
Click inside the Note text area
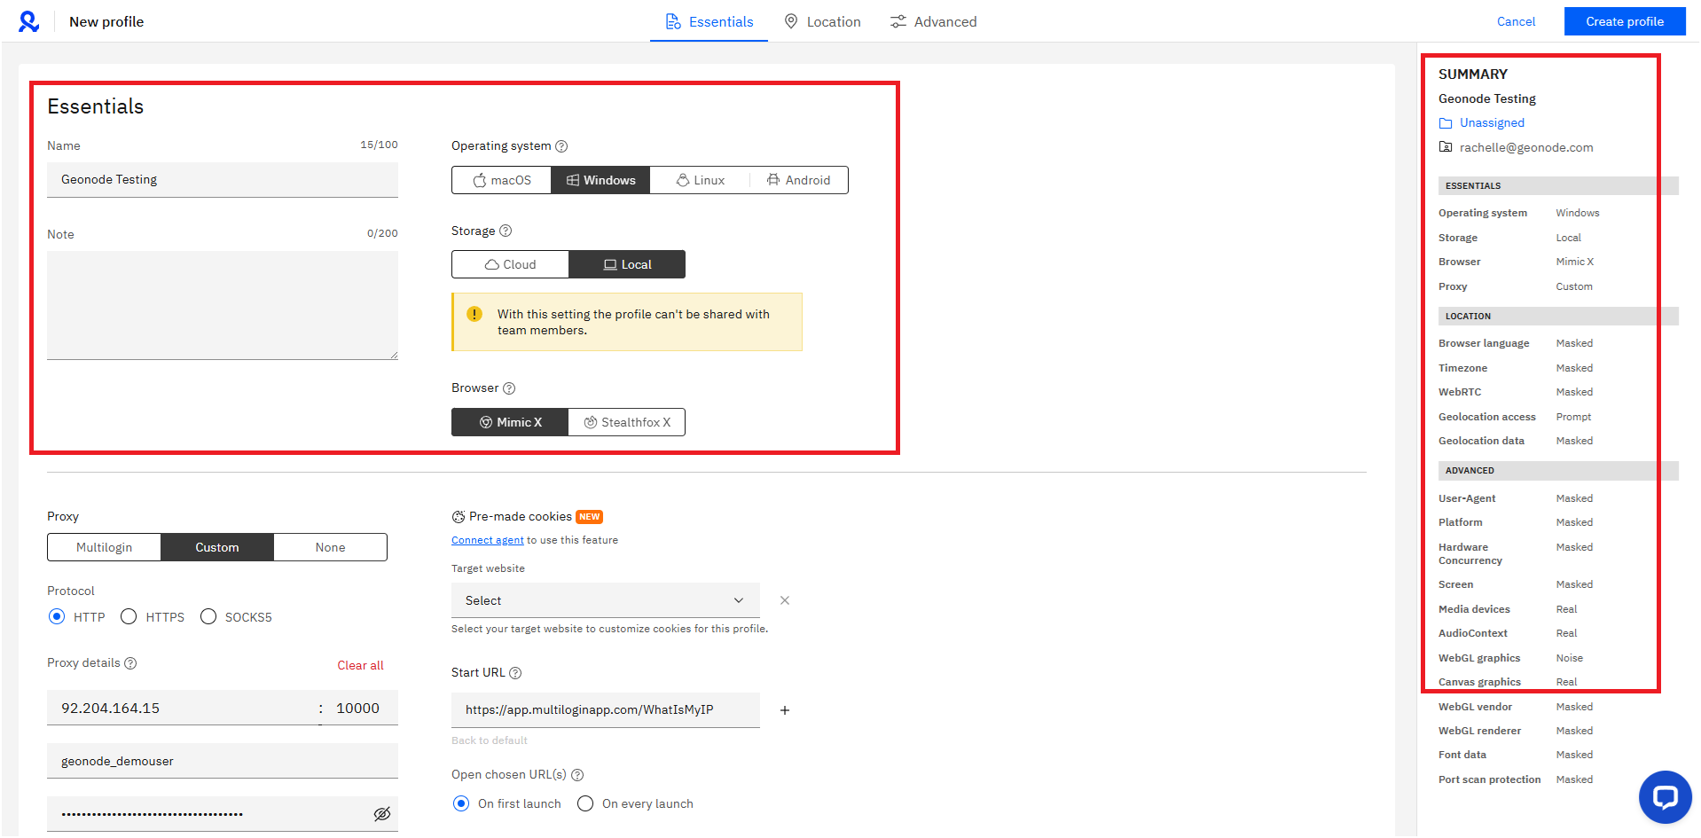click(x=222, y=304)
